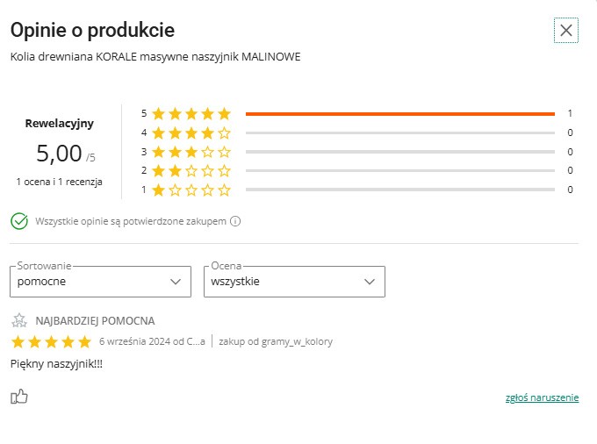Click the green verified checkmark icon
The height and width of the screenshot is (444, 597).
click(19, 221)
